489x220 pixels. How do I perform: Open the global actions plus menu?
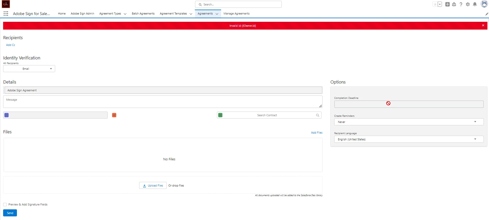pos(447,4)
